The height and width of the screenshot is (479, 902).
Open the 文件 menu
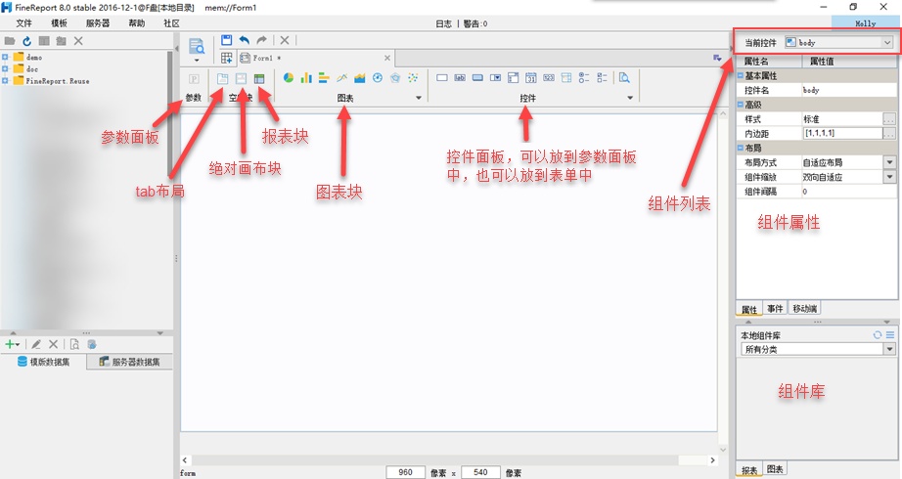click(23, 23)
